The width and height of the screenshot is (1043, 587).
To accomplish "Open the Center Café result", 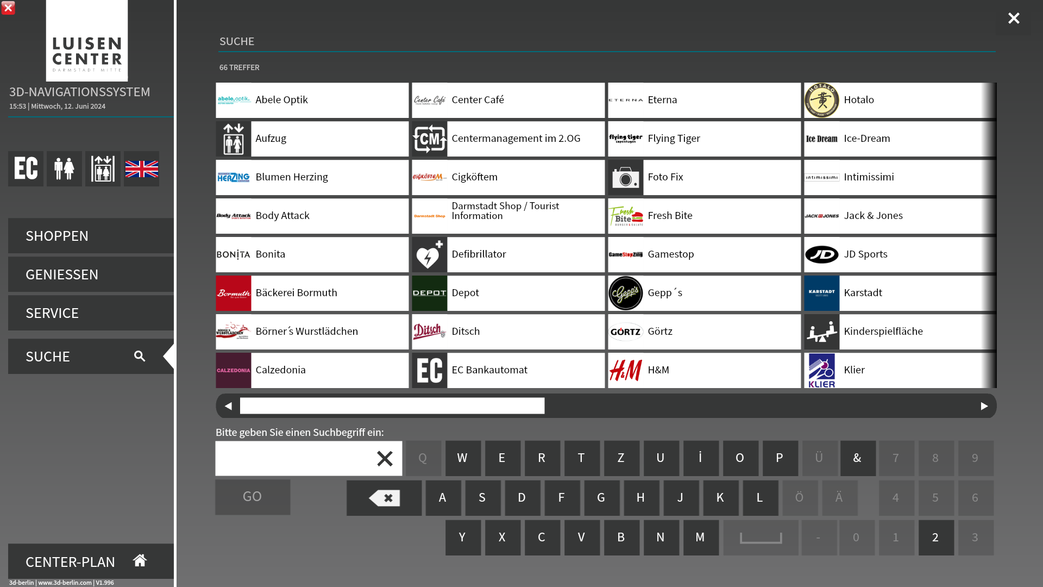I will [x=508, y=100].
